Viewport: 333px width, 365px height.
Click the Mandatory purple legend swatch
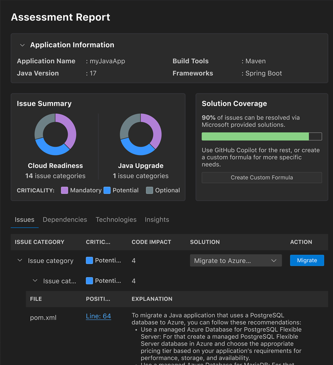click(64, 190)
